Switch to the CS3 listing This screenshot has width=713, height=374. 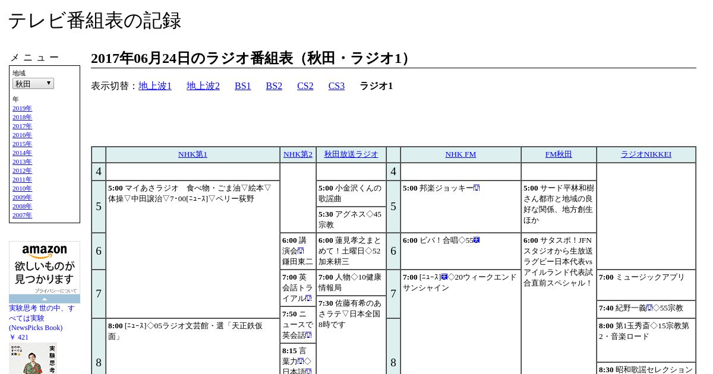[x=336, y=86]
